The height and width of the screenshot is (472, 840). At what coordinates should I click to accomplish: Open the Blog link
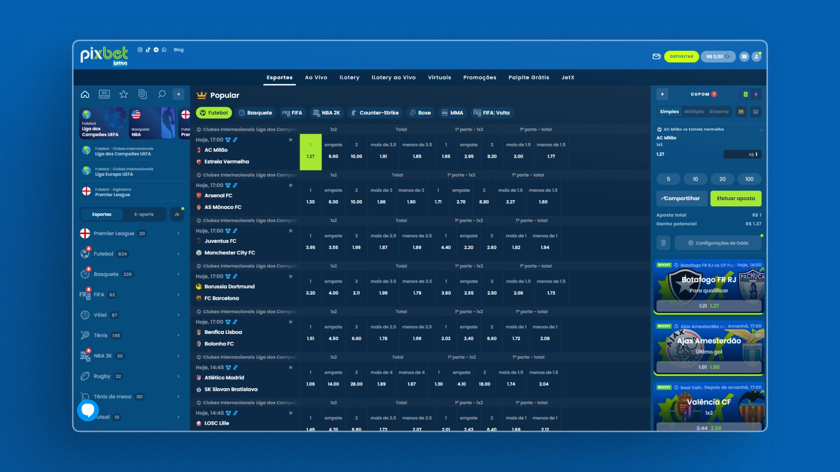point(178,50)
